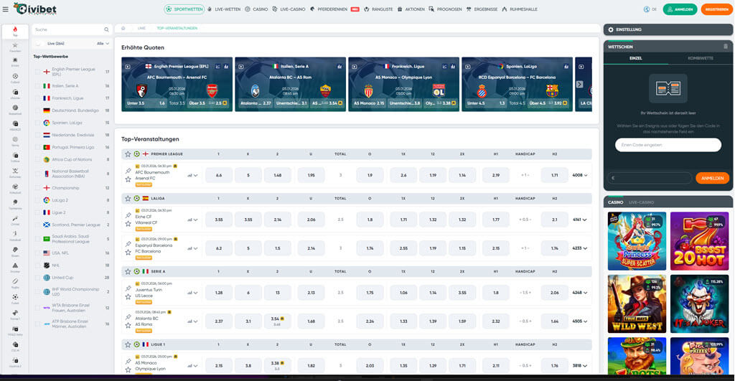
Task: Open Live-Casino in top navigation
Action: 289,9
